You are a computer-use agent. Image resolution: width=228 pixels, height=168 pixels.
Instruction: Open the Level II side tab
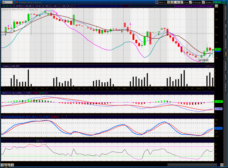click(226, 77)
